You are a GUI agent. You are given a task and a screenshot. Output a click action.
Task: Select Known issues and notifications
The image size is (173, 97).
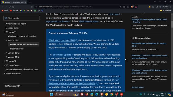[24, 44]
